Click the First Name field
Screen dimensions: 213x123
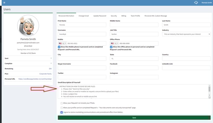click(82, 25)
